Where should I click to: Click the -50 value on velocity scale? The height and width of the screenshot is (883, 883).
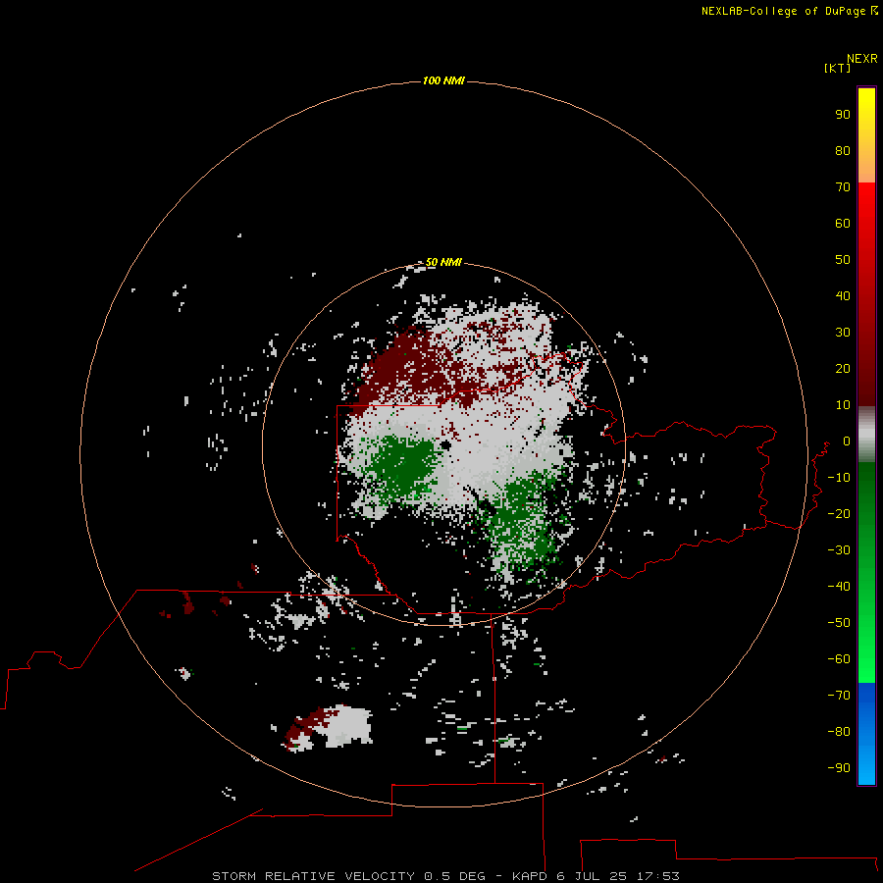coord(839,622)
